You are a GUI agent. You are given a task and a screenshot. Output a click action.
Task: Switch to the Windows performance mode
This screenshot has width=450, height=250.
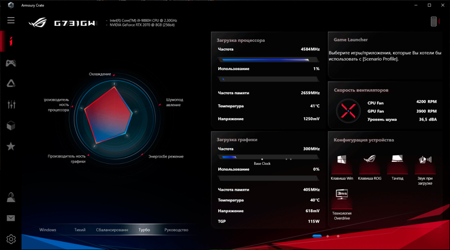pos(48,230)
